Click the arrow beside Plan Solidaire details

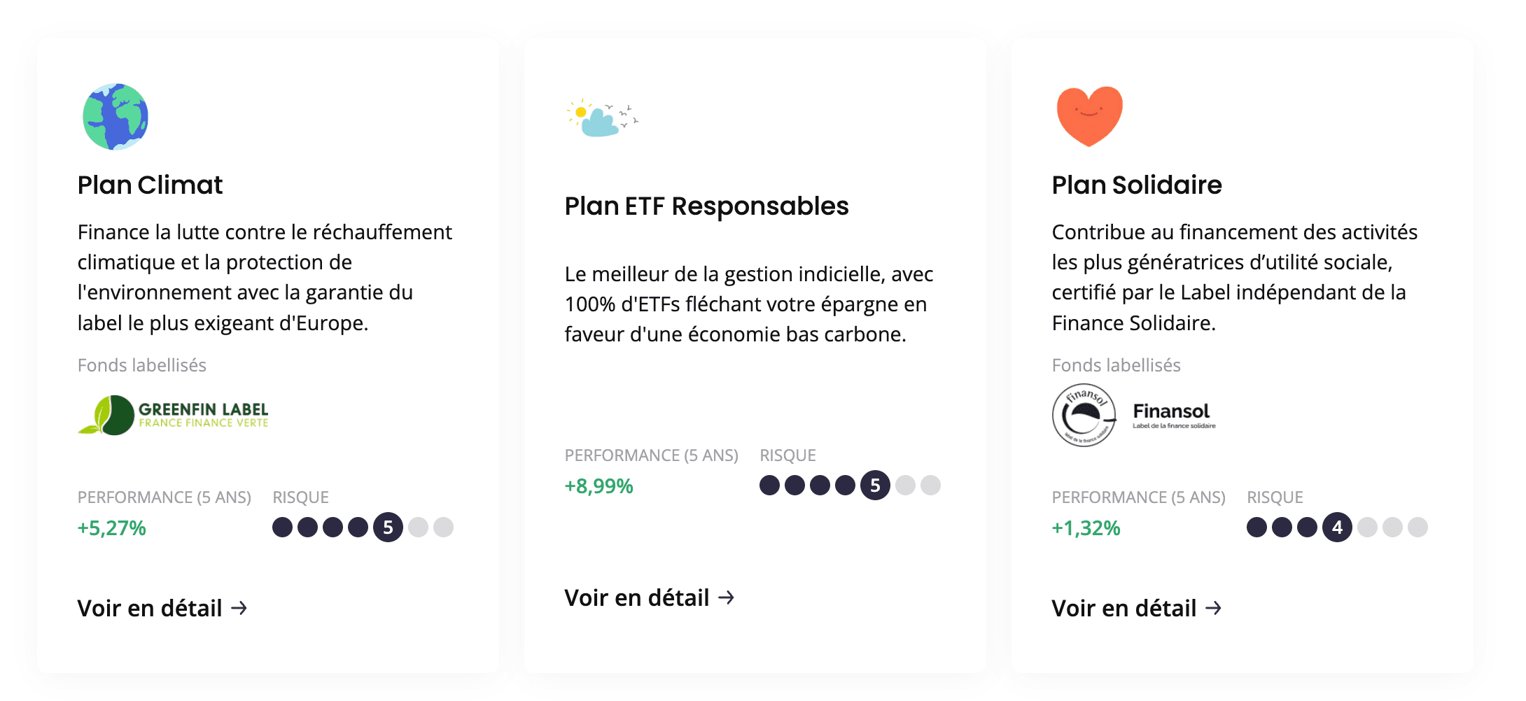(x=1214, y=608)
